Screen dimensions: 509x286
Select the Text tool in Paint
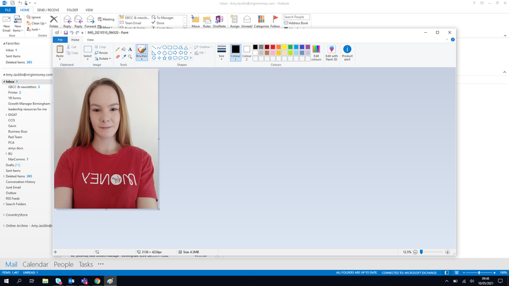pyautogui.click(x=130, y=50)
